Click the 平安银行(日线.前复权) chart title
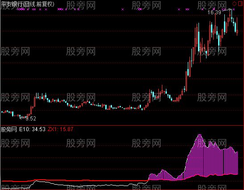 pyautogui.click(x=28, y=4)
